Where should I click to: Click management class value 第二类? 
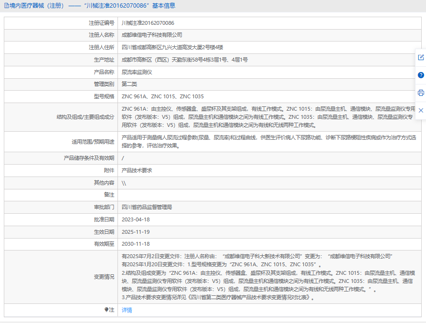tap(129, 84)
